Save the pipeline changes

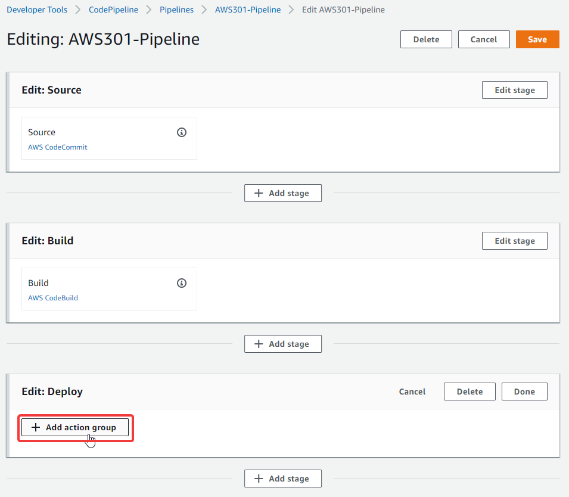[x=537, y=39]
